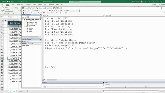
Task: Open the (General) object dropdown
Action: click(103, 16)
